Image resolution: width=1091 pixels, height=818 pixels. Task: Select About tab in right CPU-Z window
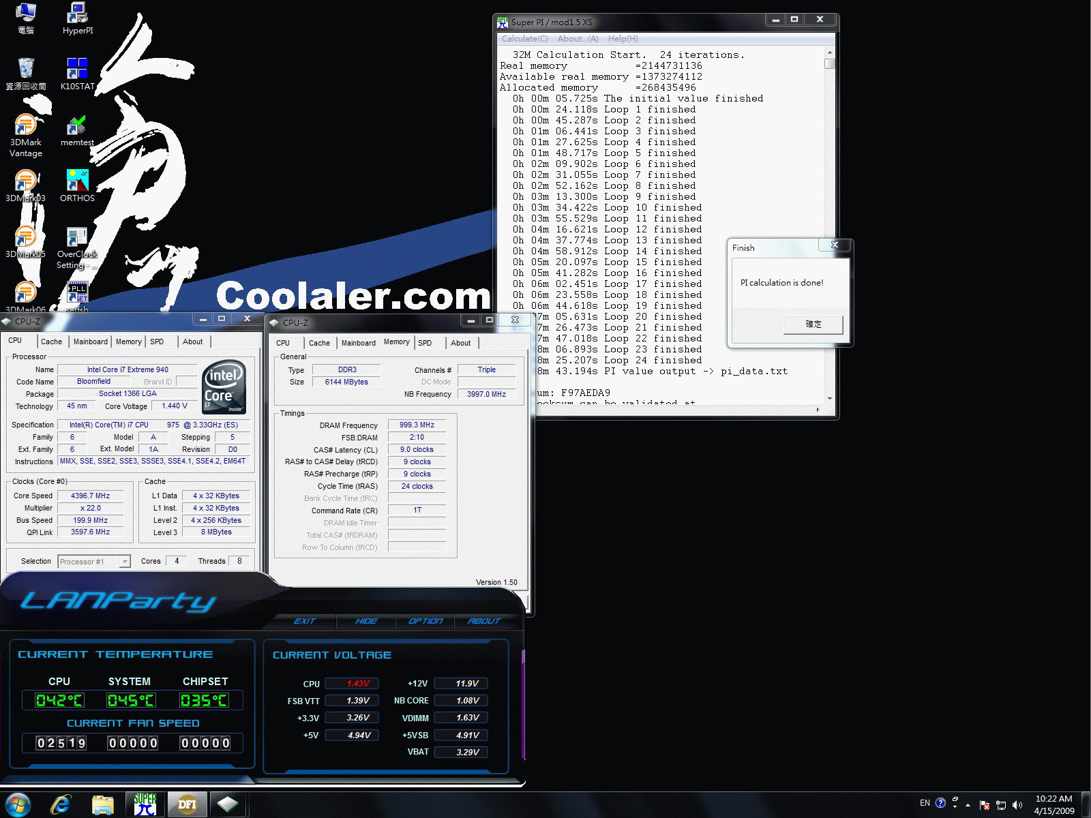(x=461, y=343)
